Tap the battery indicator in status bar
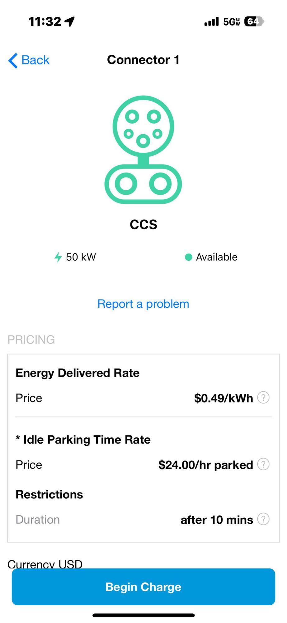Image resolution: width=287 pixels, height=623 pixels. [254, 21]
